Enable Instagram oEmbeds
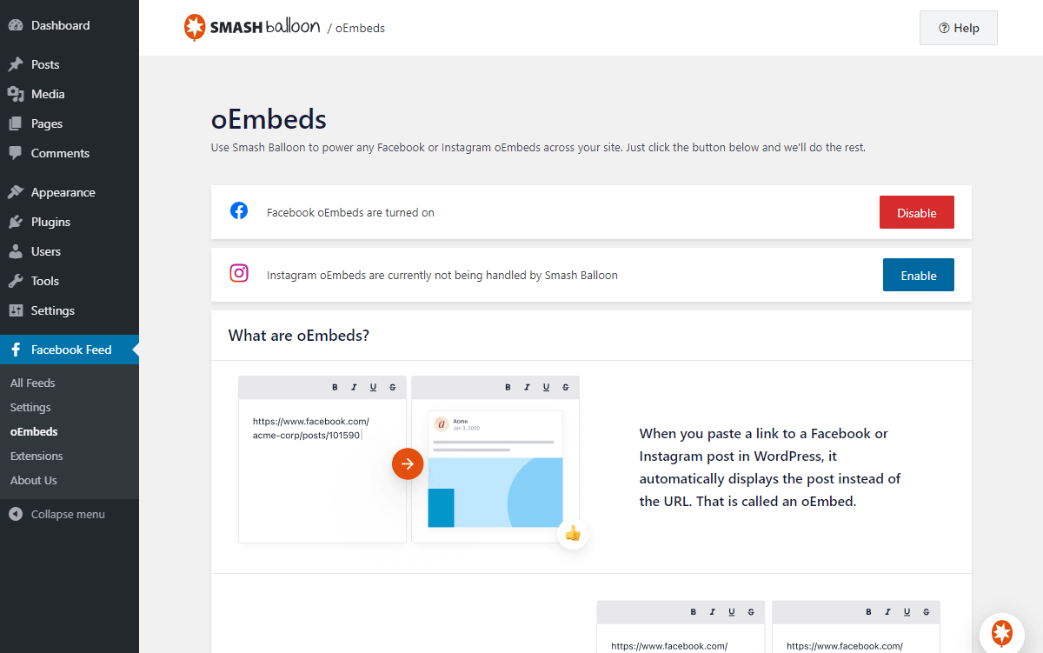The width and height of the screenshot is (1043, 653). pos(918,276)
